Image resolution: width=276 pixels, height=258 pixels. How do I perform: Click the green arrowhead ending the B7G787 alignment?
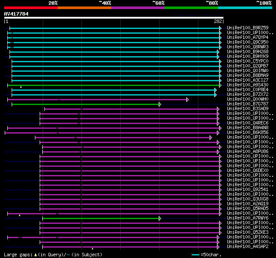click(x=160, y=105)
